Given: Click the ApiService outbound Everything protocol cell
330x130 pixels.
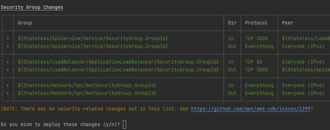Looking at the screenshot, I should coord(259,46).
